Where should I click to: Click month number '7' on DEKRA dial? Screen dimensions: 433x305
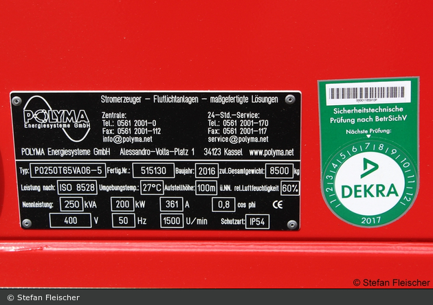[367, 146]
